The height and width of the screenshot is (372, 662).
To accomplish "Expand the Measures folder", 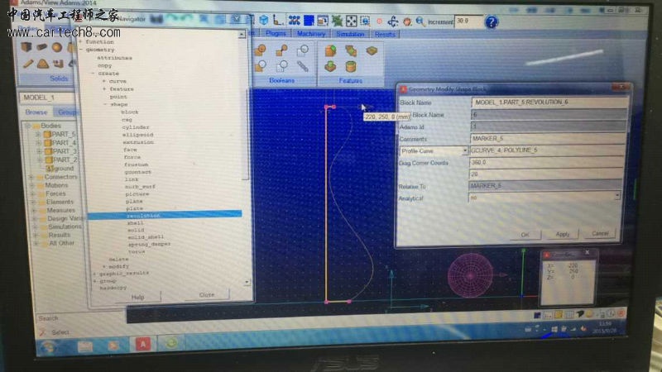I will [x=34, y=210].
